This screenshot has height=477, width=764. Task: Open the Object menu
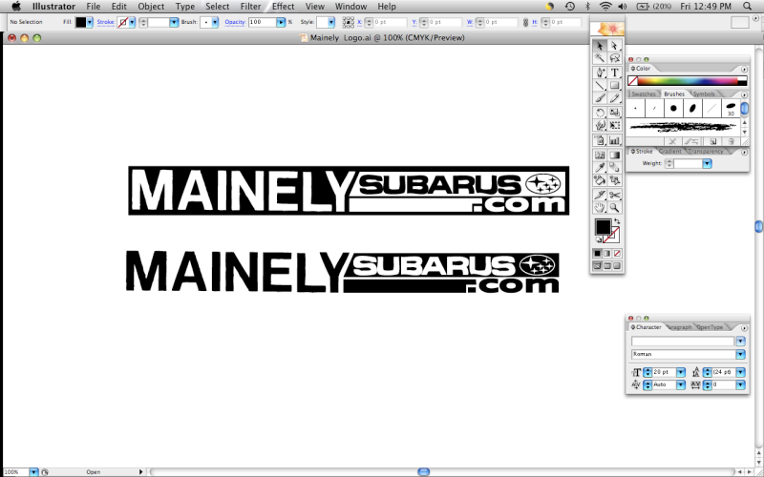(151, 7)
